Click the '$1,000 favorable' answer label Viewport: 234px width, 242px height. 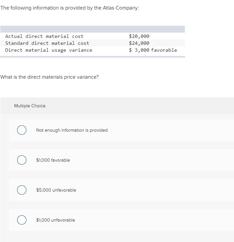pos(53,160)
